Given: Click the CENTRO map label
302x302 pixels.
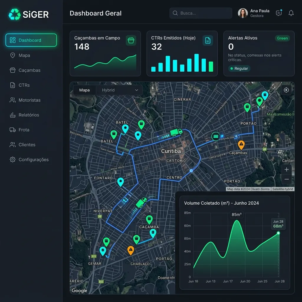Looking at the screenshot, I should pos(174,177).
